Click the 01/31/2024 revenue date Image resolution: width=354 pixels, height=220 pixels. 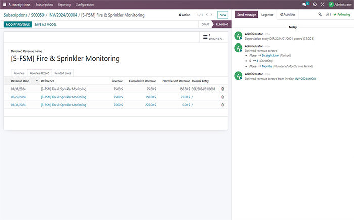pyautogui.click(x=18, y=89)
